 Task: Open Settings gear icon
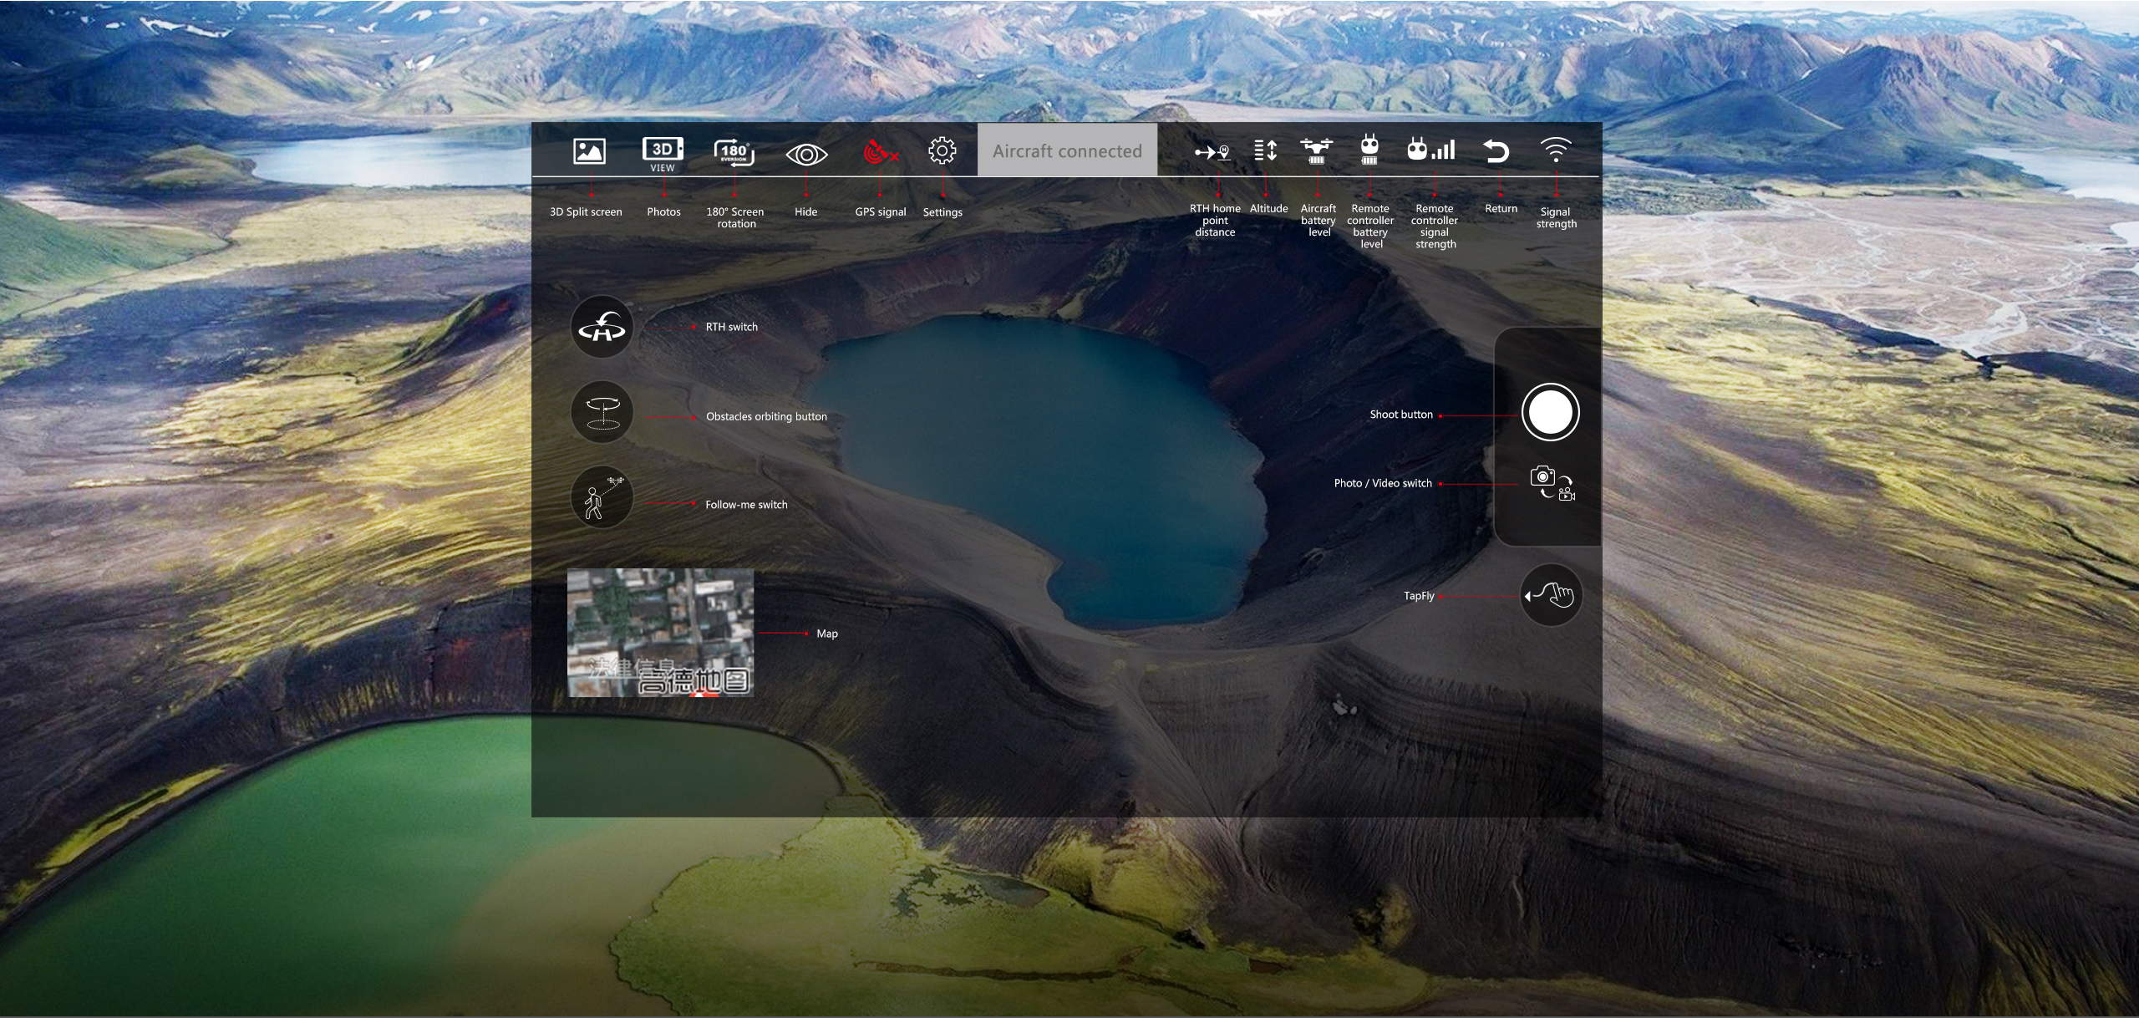[x=942, y=151]
